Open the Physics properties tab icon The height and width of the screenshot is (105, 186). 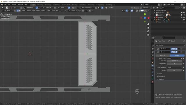point(153,72)
